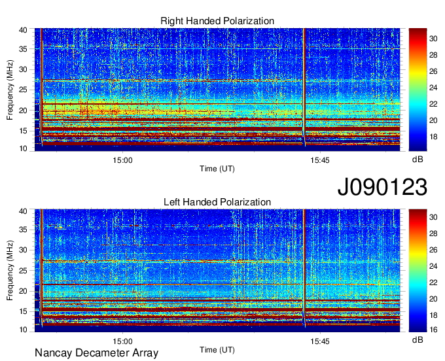The image size is (445, 361).
Task: Click the Right Handed Polarization title
Action: (217, 21)
